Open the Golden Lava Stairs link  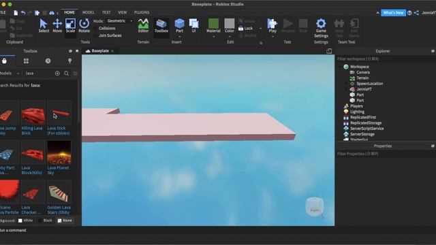(59, 210)
